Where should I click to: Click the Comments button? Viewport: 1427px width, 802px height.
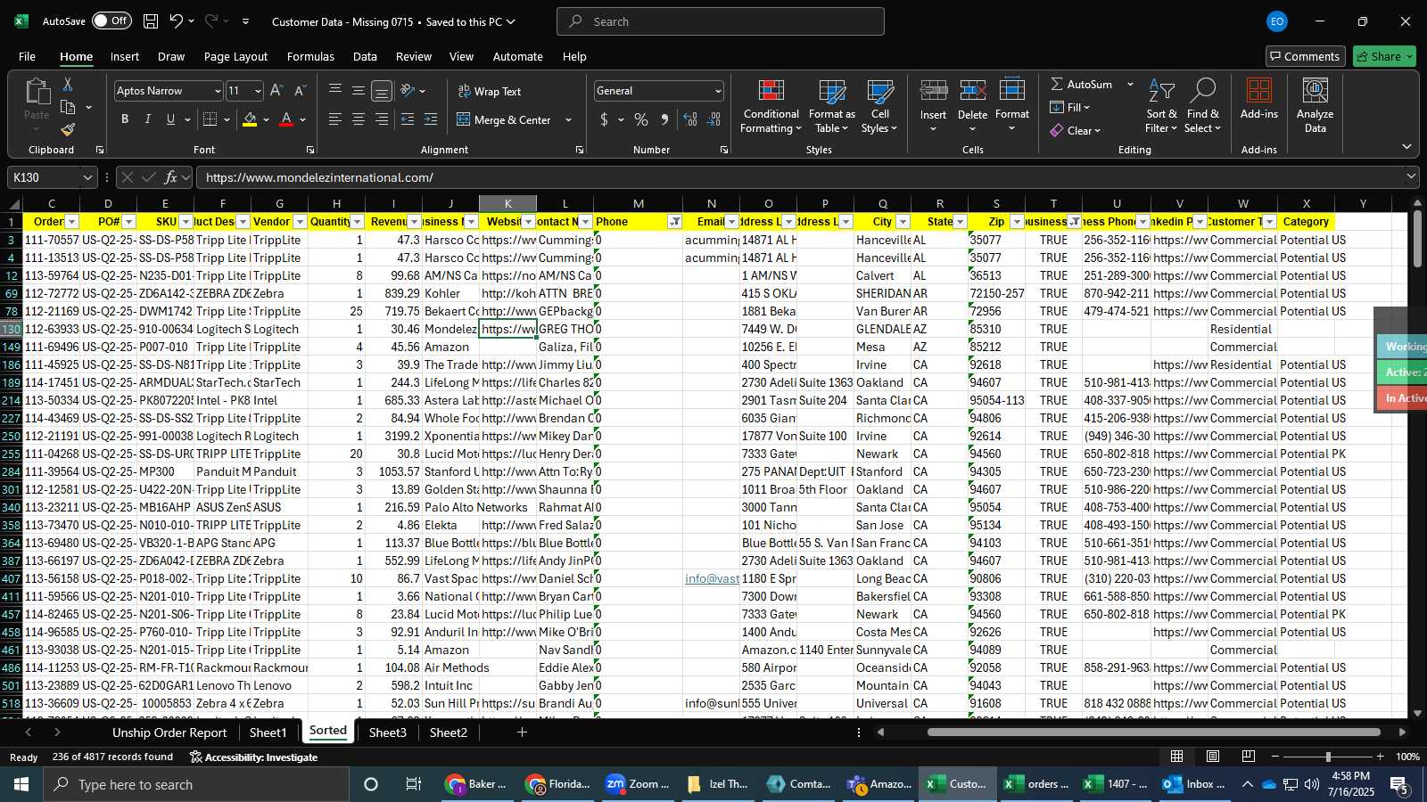coord(1305,56)
